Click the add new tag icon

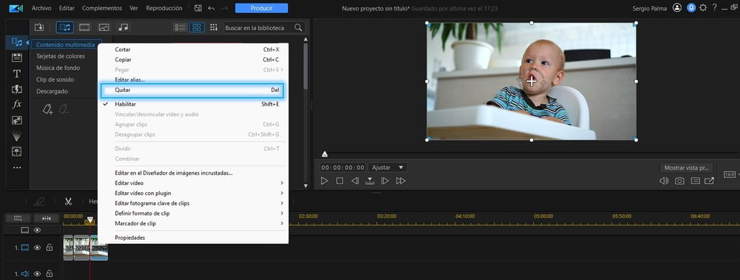[48, 109]
